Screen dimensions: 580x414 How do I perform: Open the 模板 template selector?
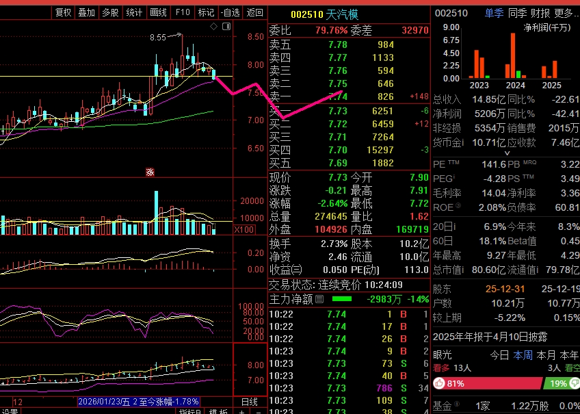pyautogui.click(x=218, y=411)
